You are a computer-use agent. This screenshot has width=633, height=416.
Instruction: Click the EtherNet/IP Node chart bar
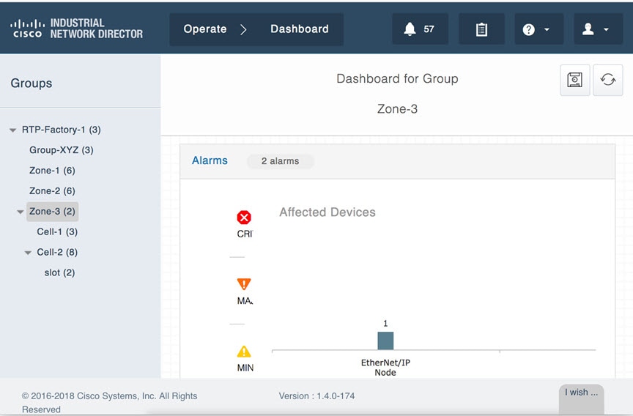385,341
